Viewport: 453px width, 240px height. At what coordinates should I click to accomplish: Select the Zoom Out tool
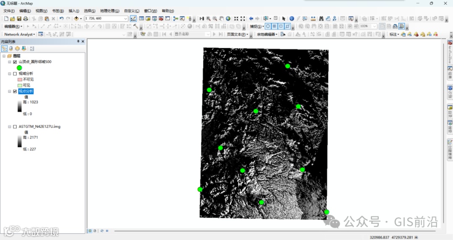pyautogui.click(x=215, y=18)
